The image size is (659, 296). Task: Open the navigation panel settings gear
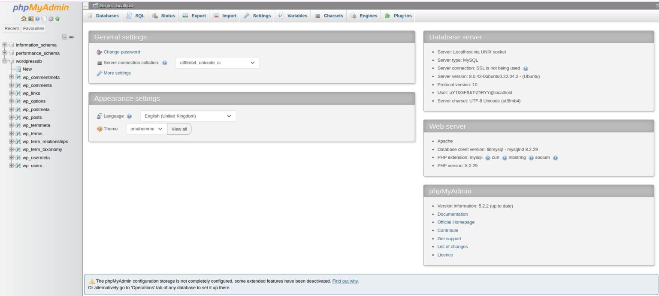(x=51, y=18)
